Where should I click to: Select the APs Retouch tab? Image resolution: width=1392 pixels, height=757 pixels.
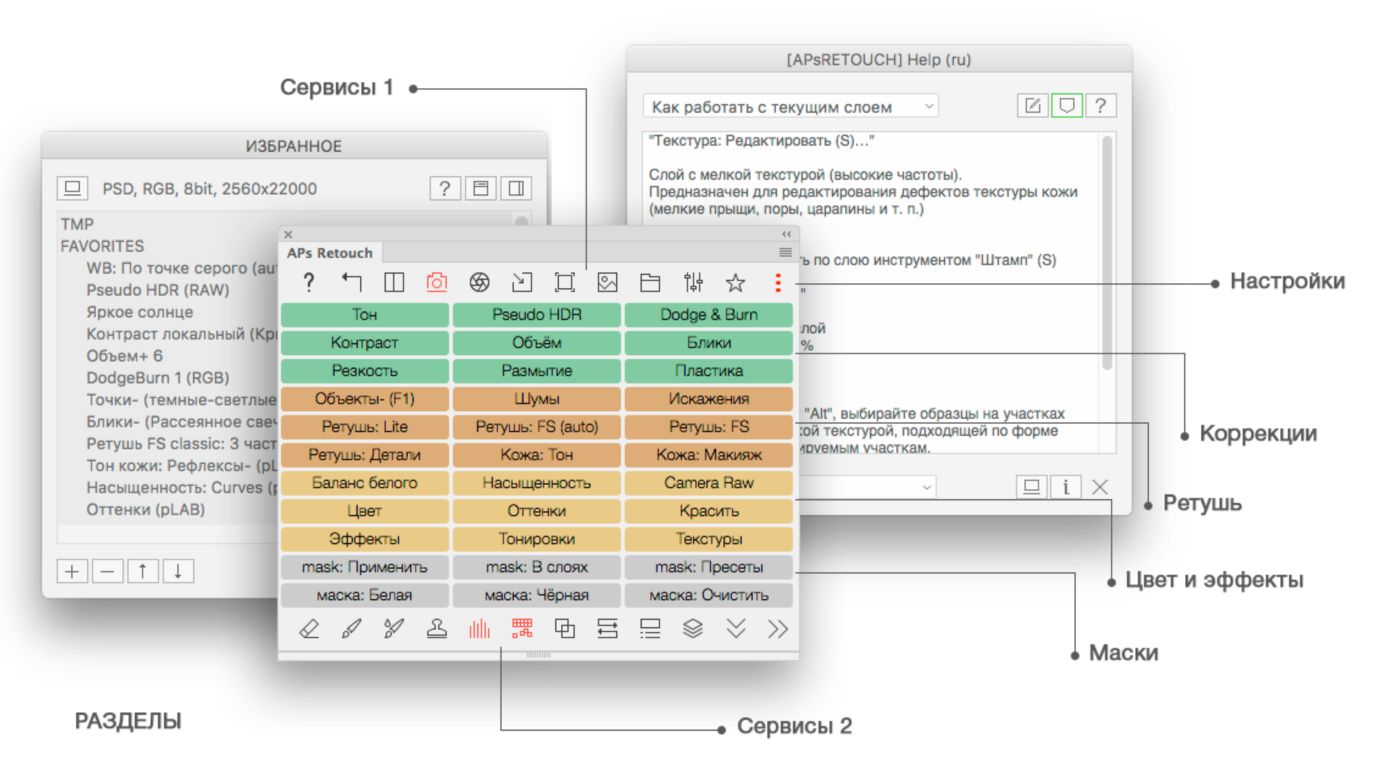click(330, 253)
